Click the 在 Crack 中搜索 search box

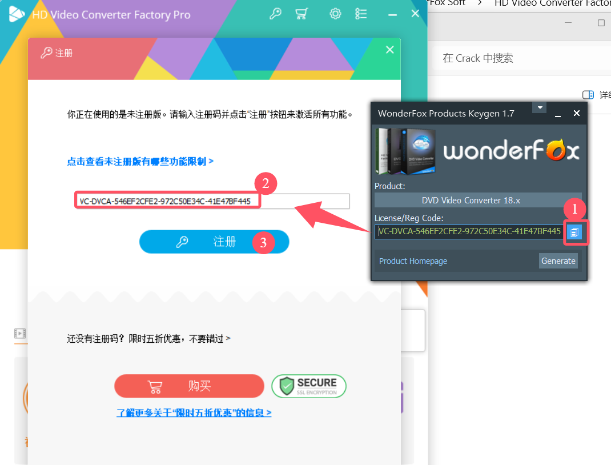click(514, 58)
